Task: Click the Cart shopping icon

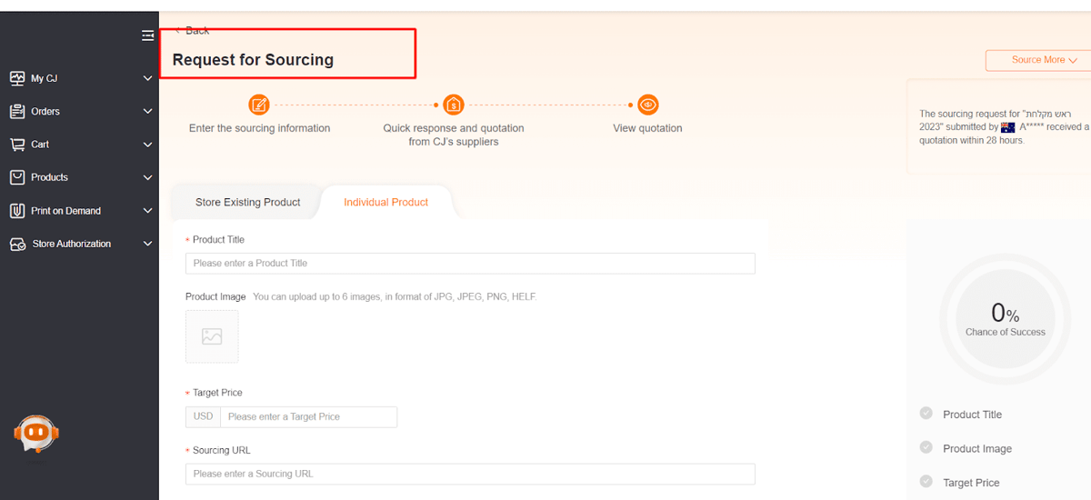Action: [x=17, y=145]
